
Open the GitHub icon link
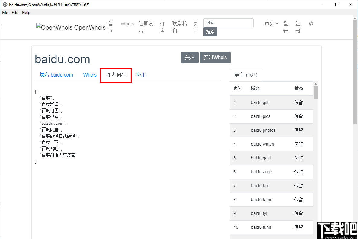point(311,24)
